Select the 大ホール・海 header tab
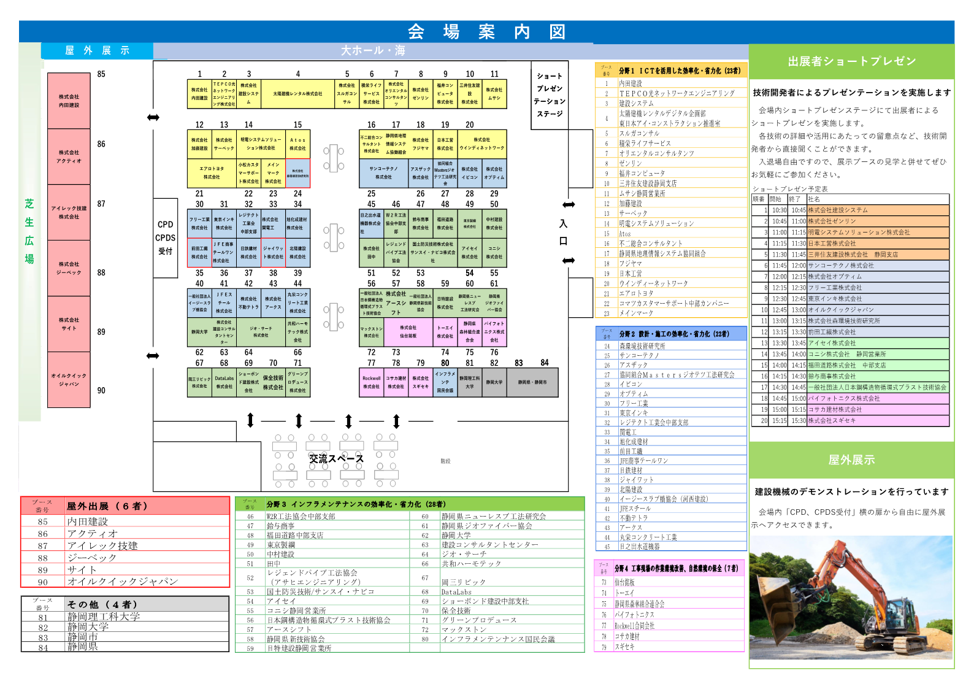Screen dimensions: 974x689 pyautogui.click(x=373, y=51)
